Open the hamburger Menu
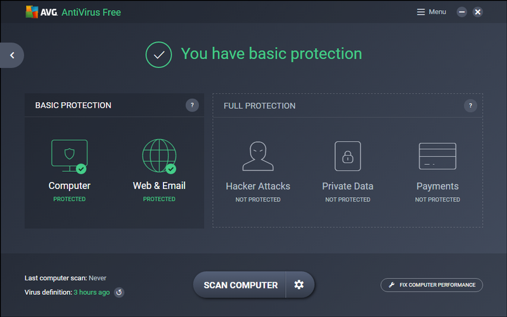This screenshot has height=317, width=507. 432,12
